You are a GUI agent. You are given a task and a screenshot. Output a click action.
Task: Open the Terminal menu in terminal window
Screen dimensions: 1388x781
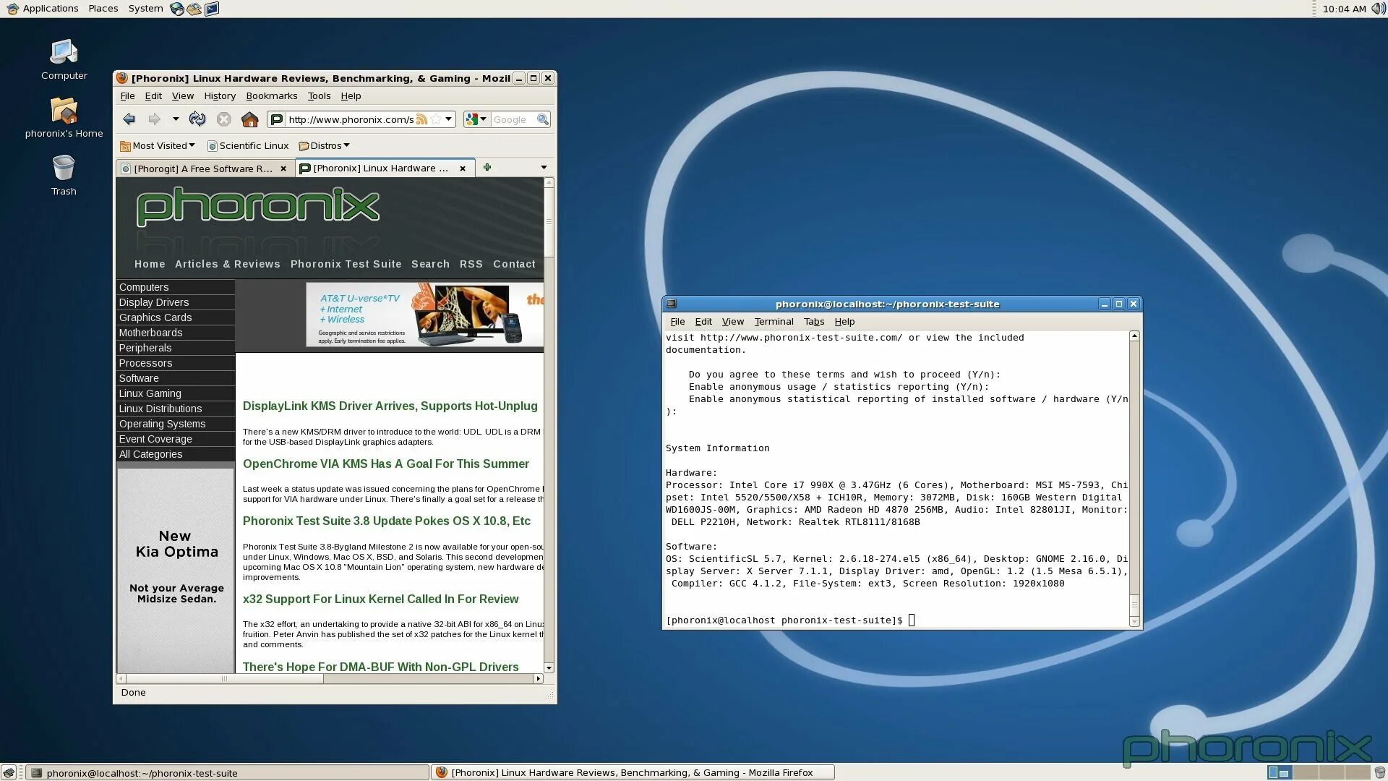774,322
